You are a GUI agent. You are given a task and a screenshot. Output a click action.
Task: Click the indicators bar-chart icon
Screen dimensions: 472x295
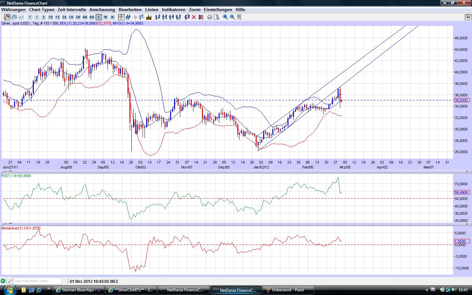pyautogui.click(x=149, y=17)
